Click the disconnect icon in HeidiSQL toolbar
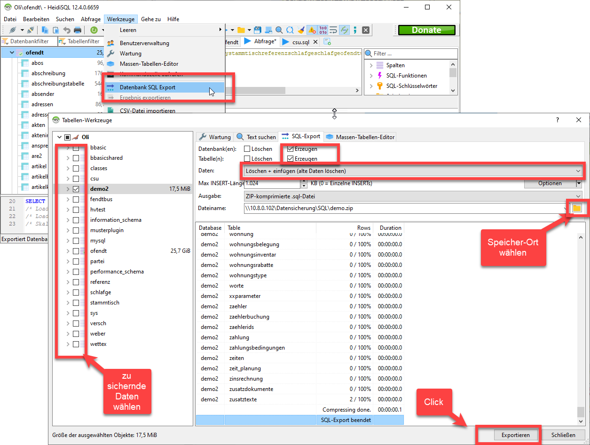590x445 pixels. click(x=31, y=30)
